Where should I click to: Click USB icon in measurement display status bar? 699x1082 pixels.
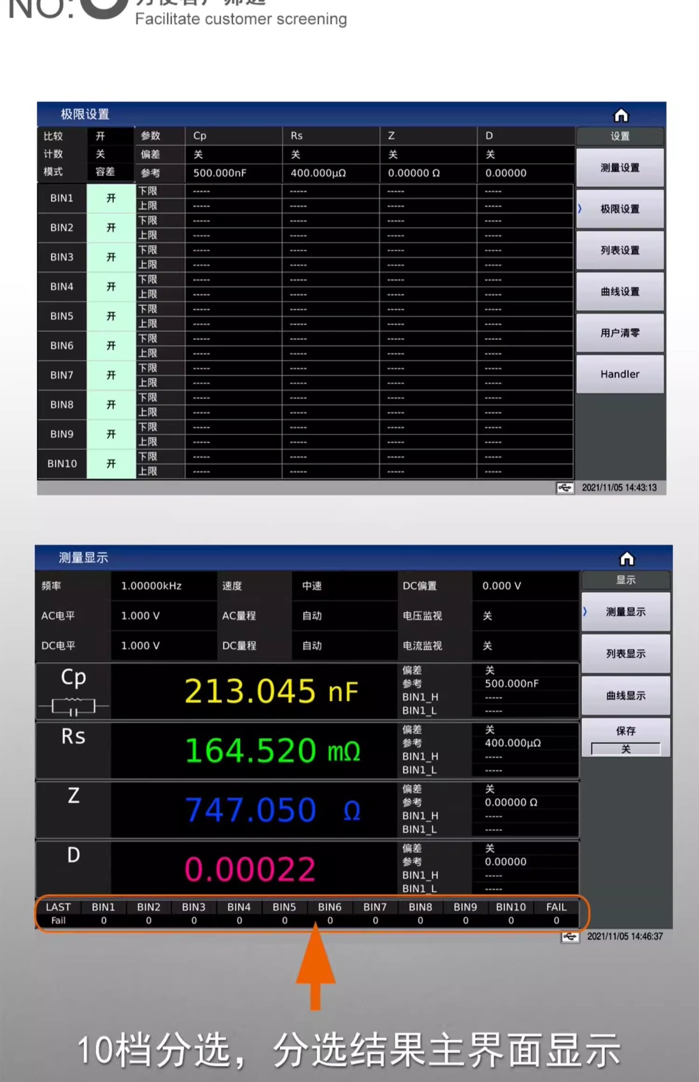pos(570,937)
